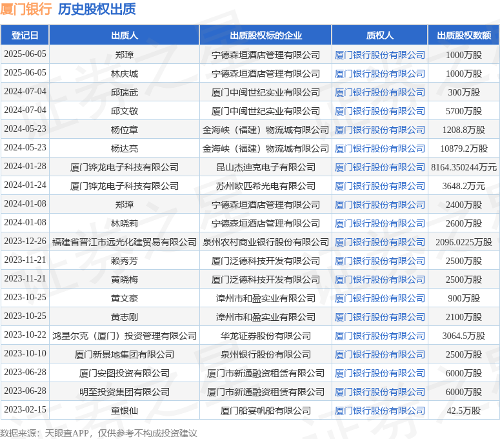The height and width of the screenshot is (439, 500).
Task: Select pledgor 童银仙 cell
Action: point(125,411)
